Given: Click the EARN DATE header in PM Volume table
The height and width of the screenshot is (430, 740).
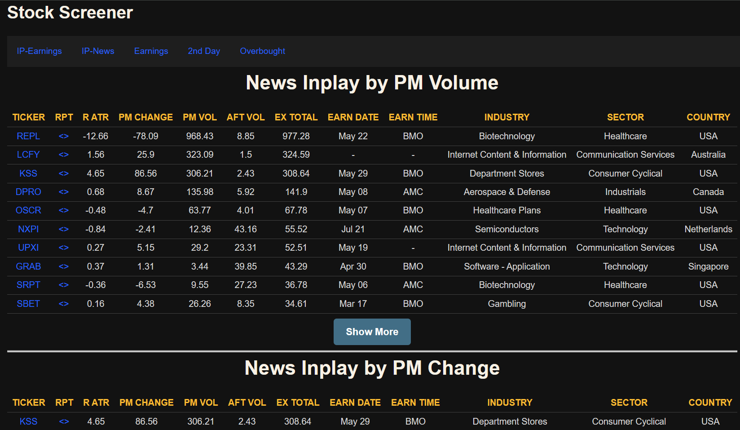Looking at the screenshot, I should [x=353, y=117].
